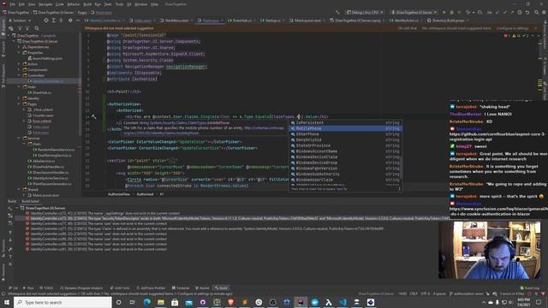Click the Debug bug icon in toolbar

coord(451,12)
